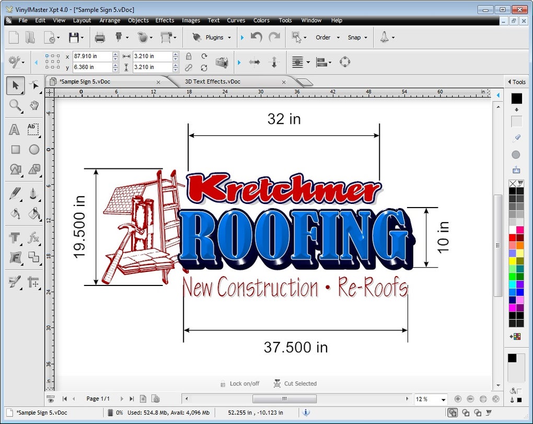Click the eyedropper icon in the Tools panel
The width and height of the screenshot is (533, 424).
click(x=516, y=137)
